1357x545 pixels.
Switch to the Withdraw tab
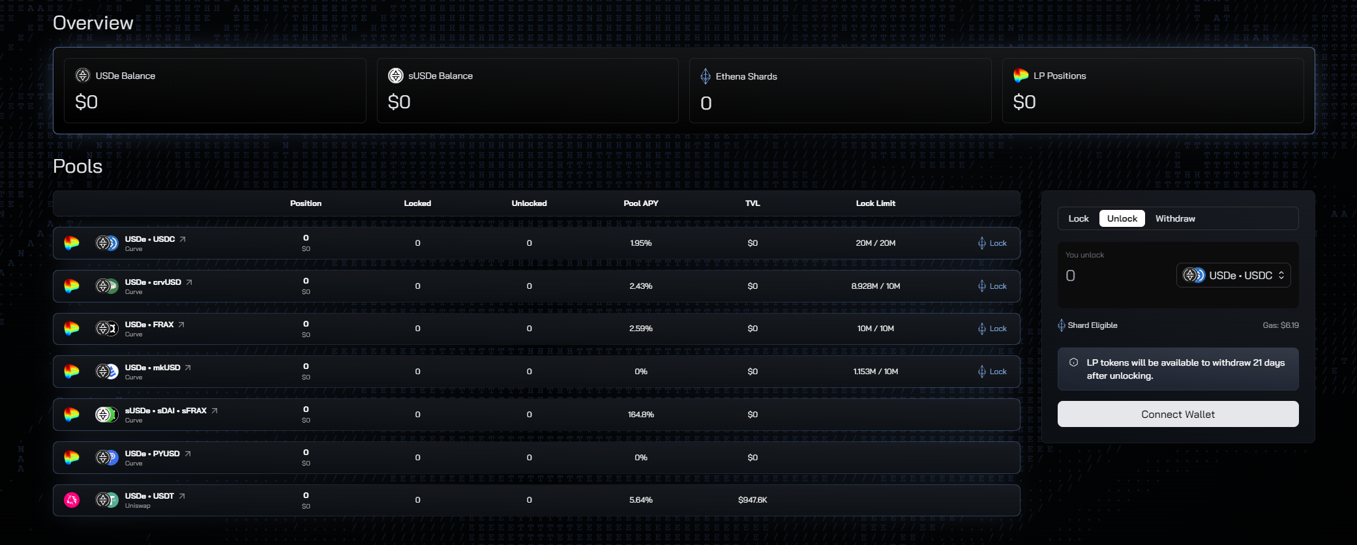[1175, 218]
